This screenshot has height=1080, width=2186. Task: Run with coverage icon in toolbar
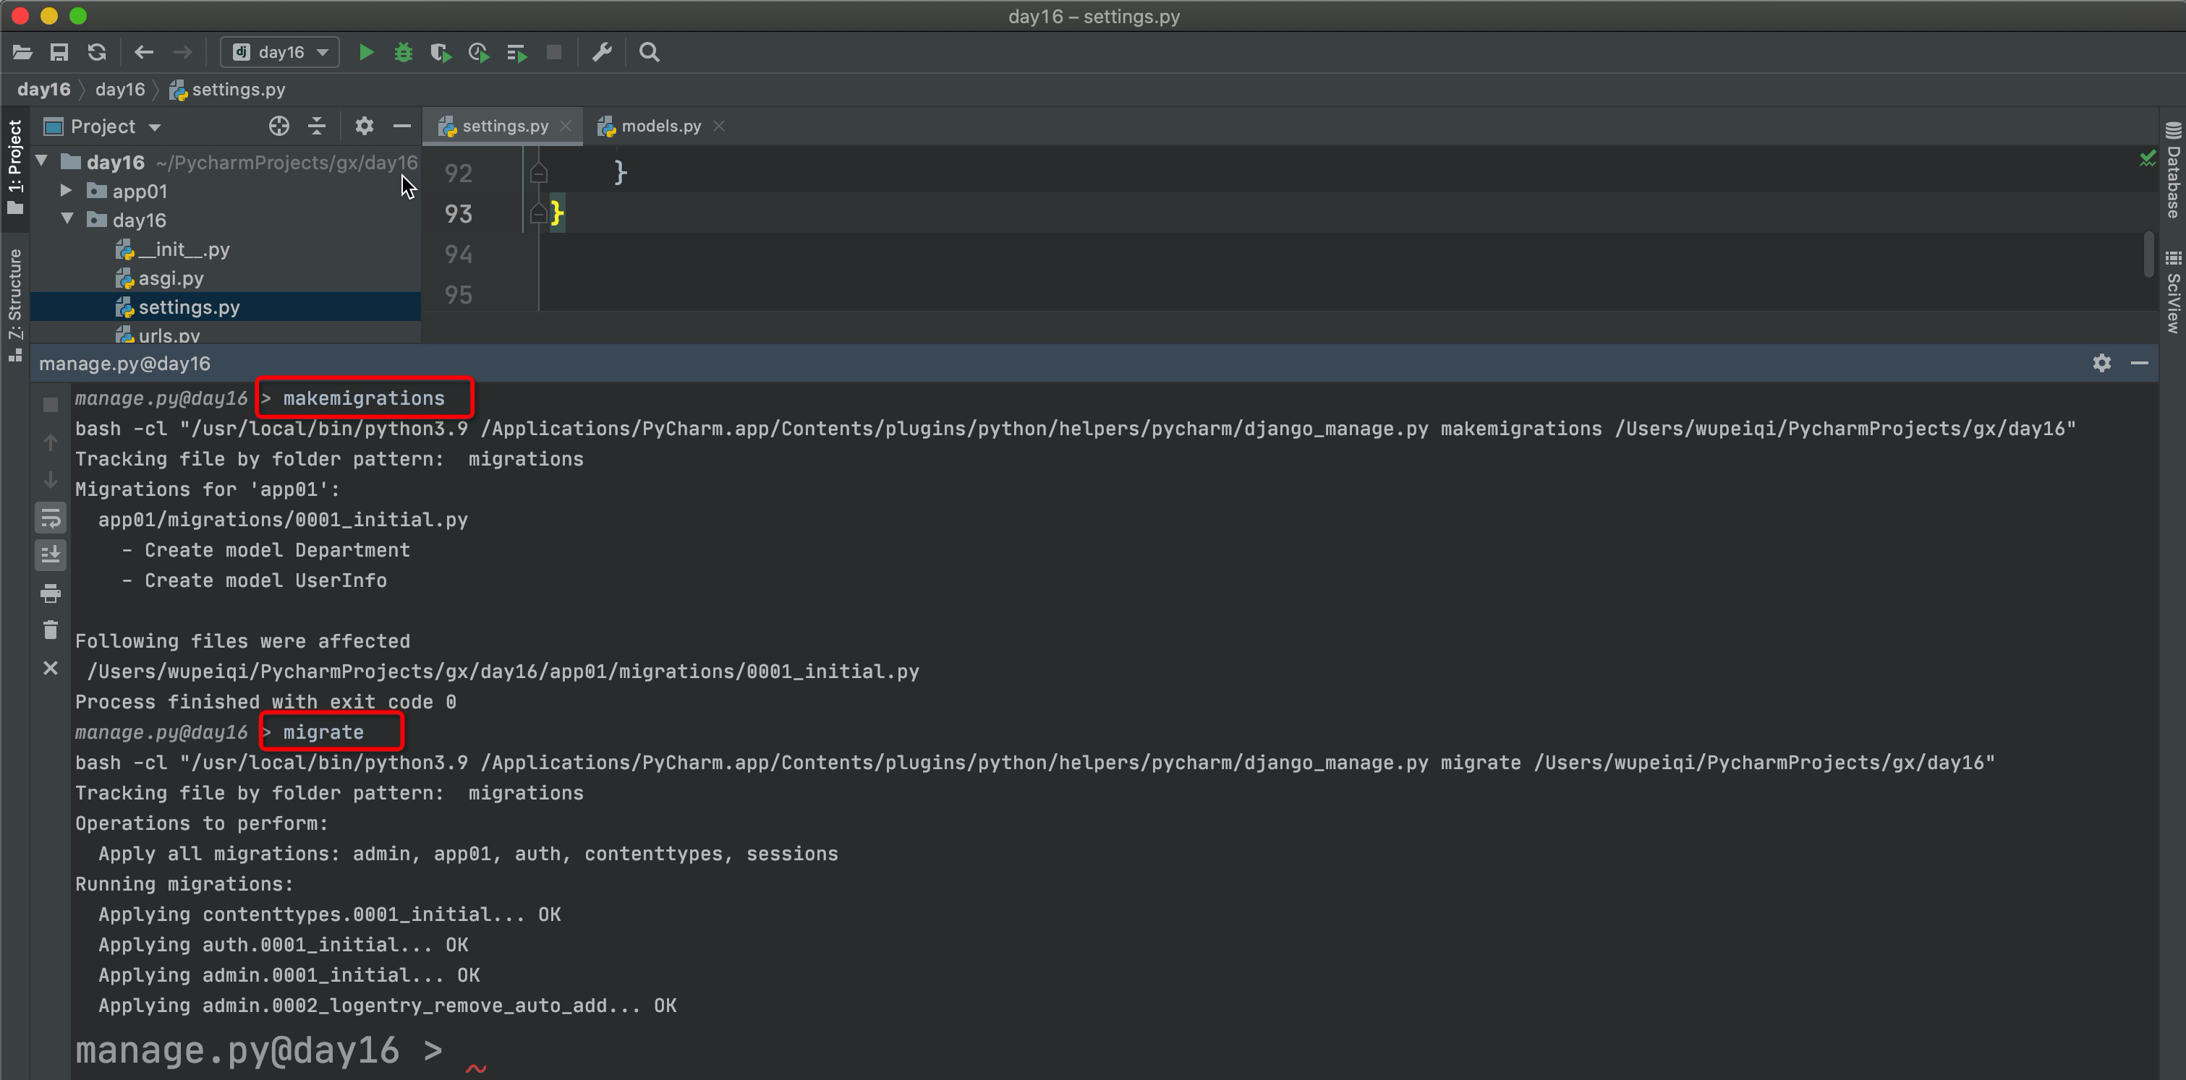(x=441, y=53)
